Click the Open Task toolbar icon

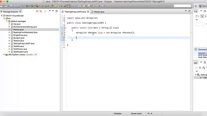pyautogui.click(x=55, y=6)
